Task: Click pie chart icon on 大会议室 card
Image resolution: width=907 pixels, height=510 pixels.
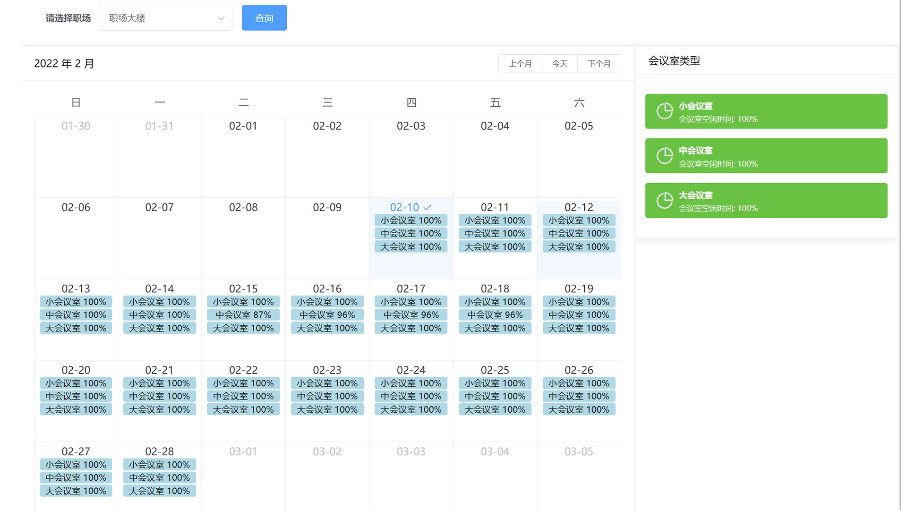Action: point(664,200)
